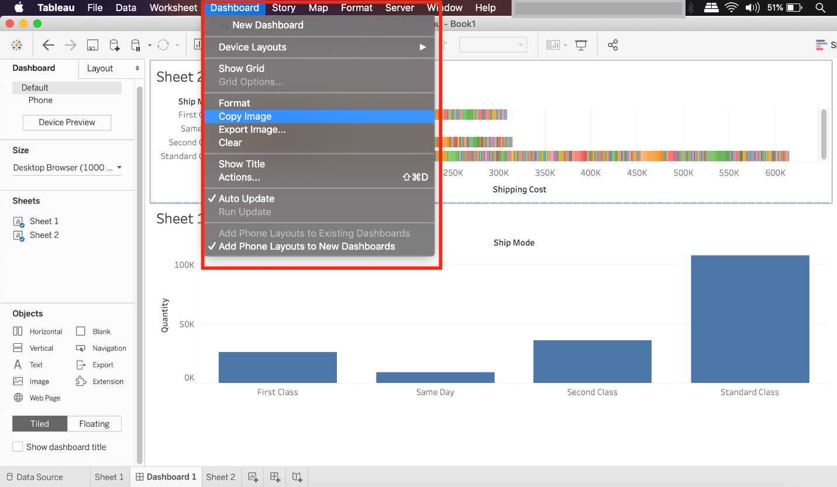Open the Layout pane dropdown selector
This screenshot has width=837, height=487.
click(x=111, y=68)
